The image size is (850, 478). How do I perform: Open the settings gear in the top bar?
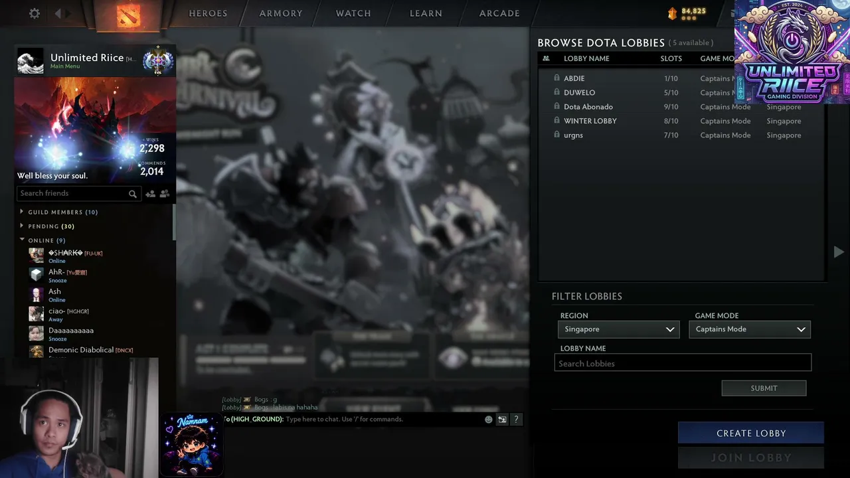(35, 13)
